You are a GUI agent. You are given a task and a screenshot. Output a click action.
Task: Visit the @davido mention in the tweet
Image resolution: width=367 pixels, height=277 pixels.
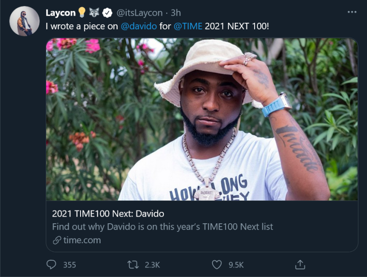point(139,26)
